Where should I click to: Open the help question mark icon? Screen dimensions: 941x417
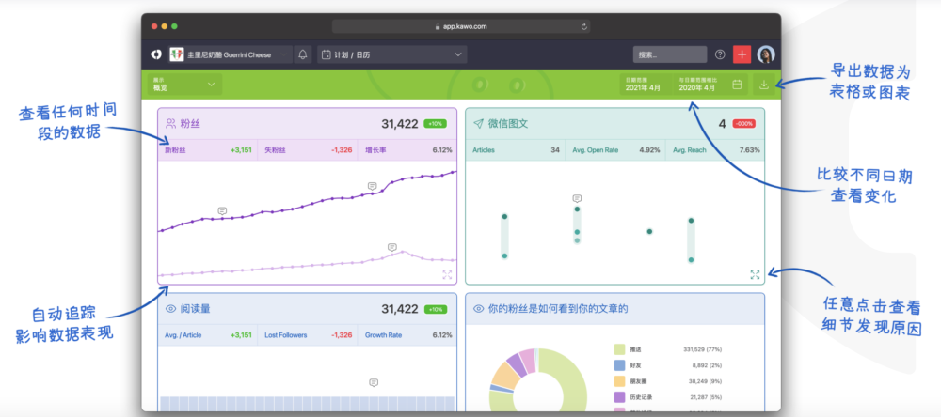click(720, 54)
